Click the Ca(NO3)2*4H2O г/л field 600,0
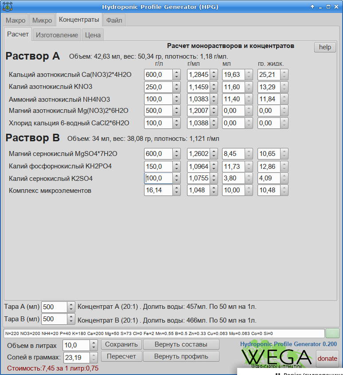The width and height of the screenshot is (343, 375). point(158,75)
